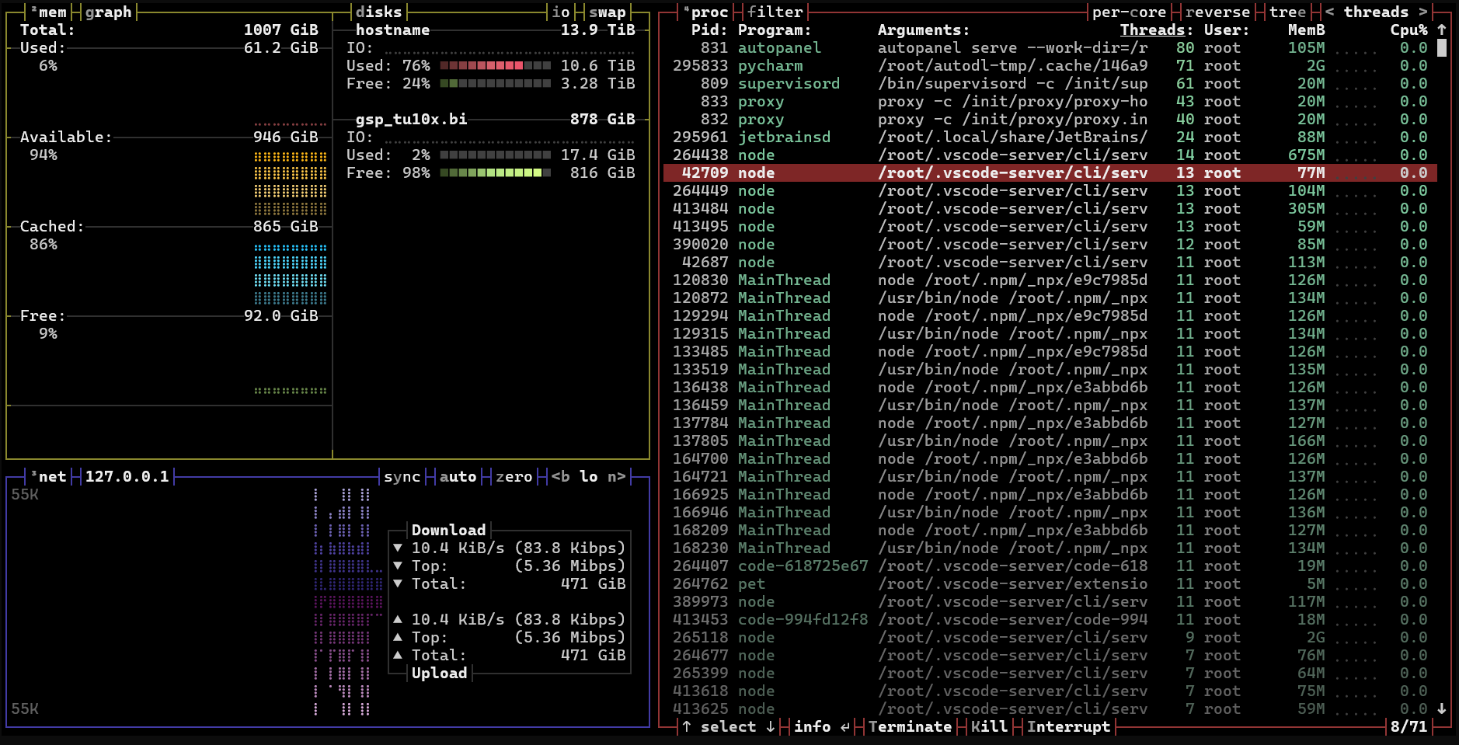Image resolution: width=1459 pixels, height=745 pixels.
Task: Toggle process tree view
Action: click(x=1287, y=12)
